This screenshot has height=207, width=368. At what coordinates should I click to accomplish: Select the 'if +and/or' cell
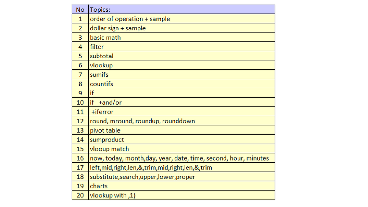coord(182,102)
